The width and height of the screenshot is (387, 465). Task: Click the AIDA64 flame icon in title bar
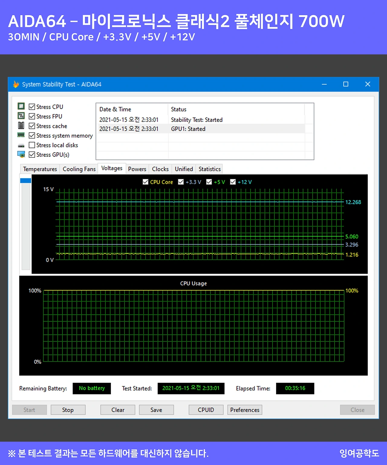(16, 84)
